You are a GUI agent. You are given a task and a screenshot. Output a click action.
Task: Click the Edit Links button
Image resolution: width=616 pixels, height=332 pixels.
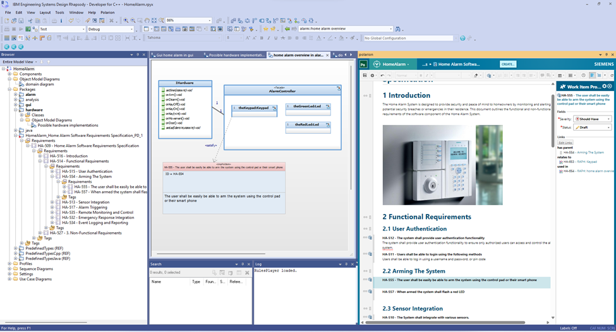click(565, 143)
